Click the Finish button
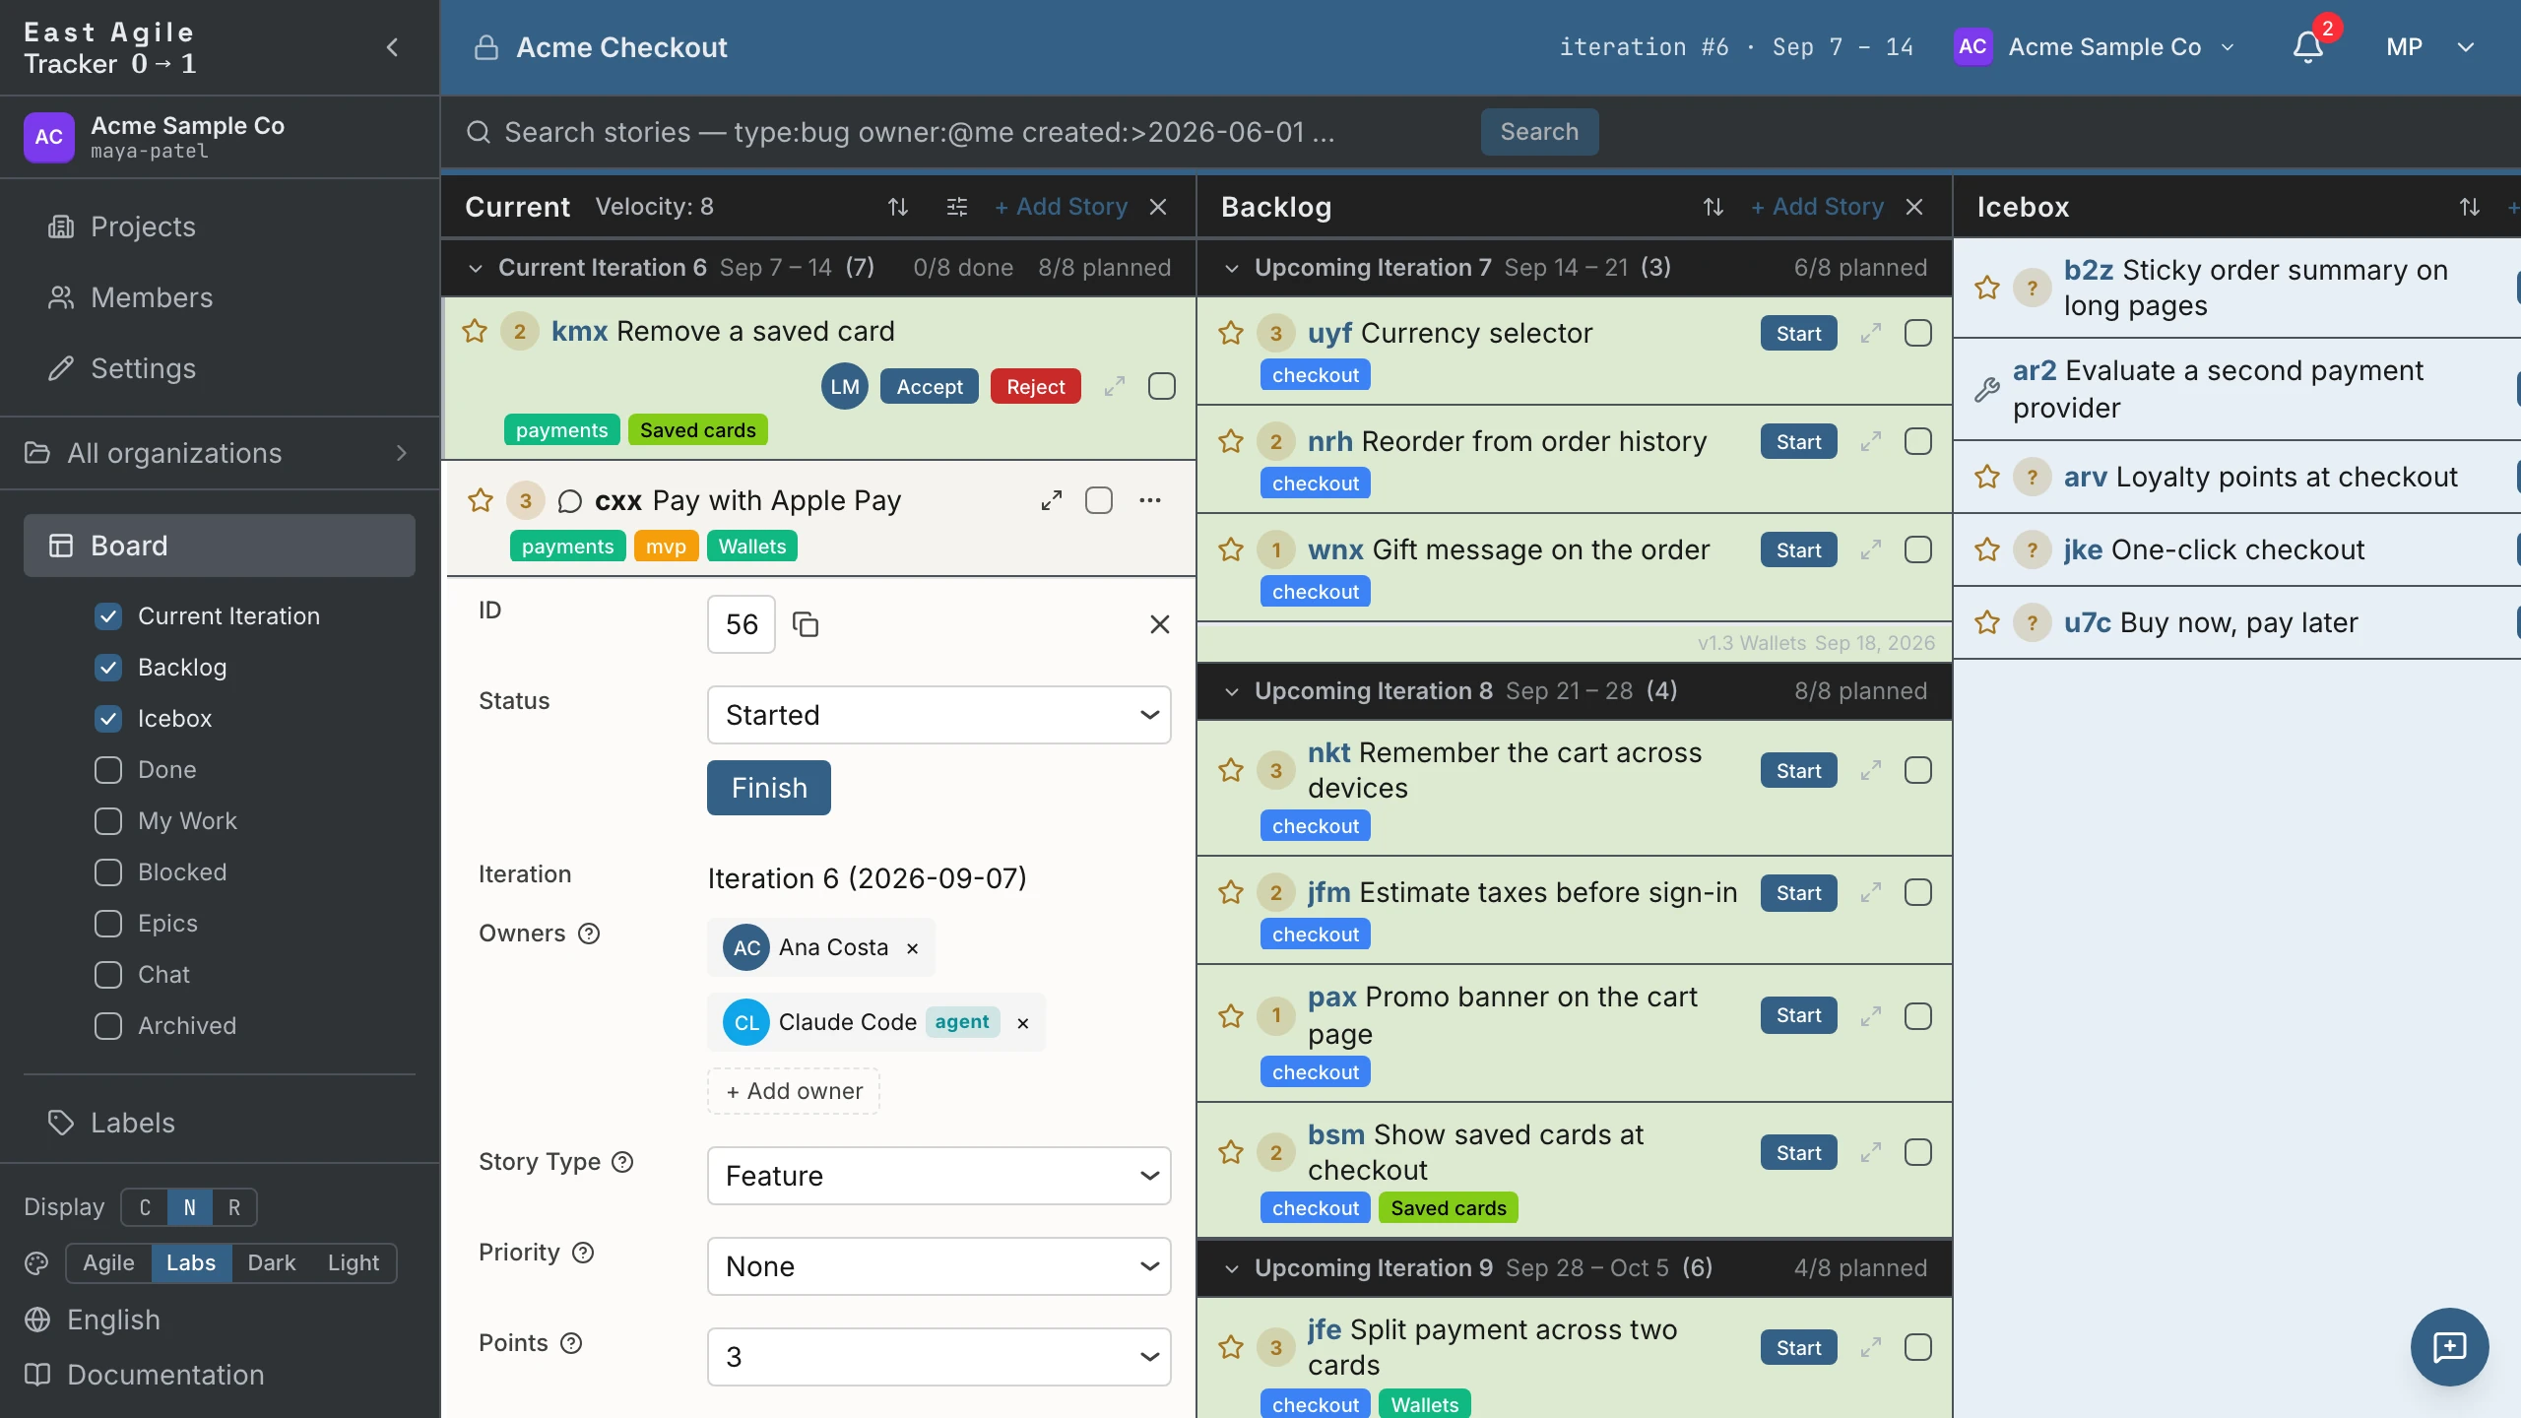 click(769, 788)
